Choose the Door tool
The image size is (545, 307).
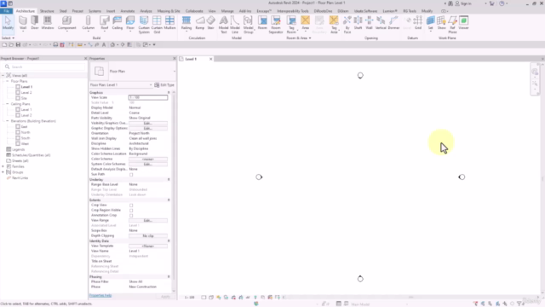pyautogui.click(x=35, y=23)
